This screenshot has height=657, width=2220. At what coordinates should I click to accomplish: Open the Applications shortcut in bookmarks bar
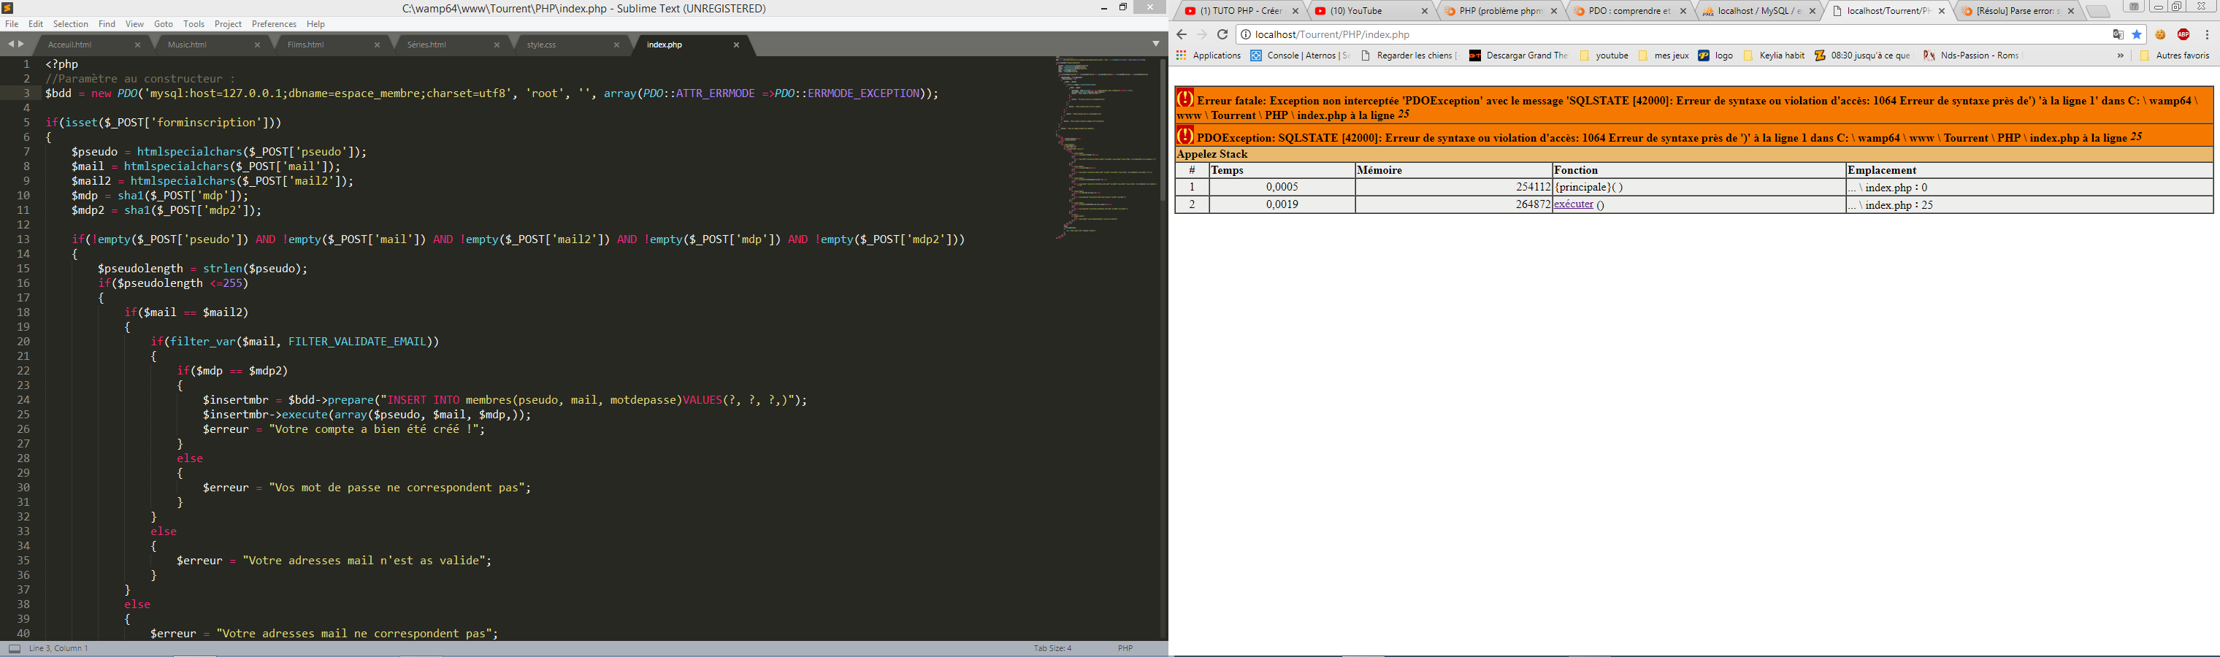coord(1209,55)
